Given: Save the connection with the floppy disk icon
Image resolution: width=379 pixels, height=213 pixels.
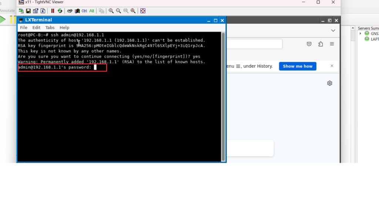Looking at the screenshot, I should coord(28,11).
